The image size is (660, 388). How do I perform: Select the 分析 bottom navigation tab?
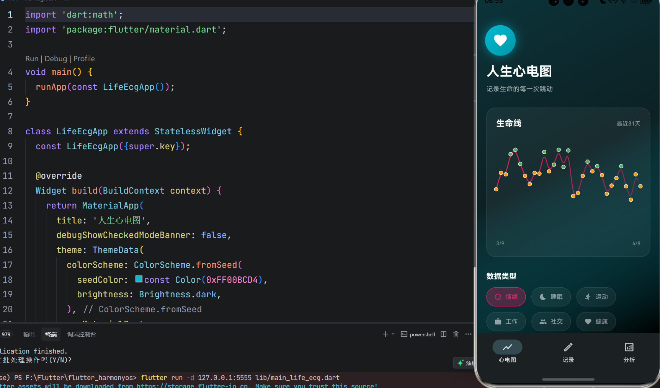tap(629, 352)
